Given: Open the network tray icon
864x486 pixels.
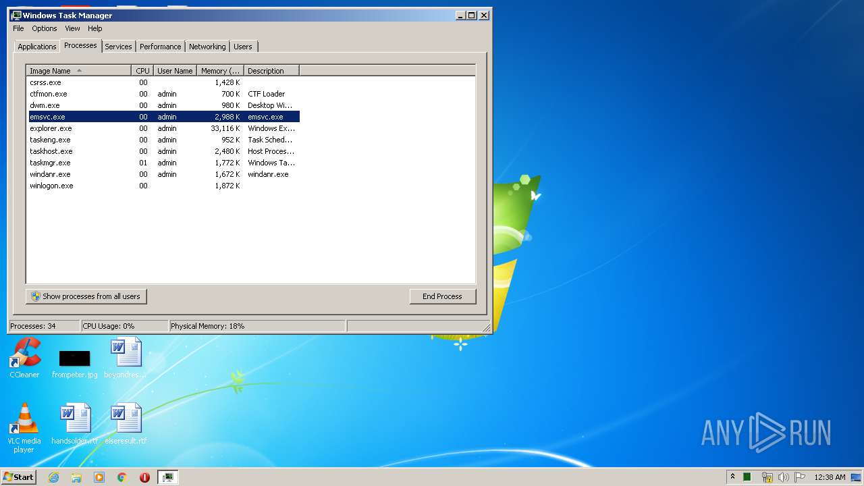Looking at the screenshot, I should [767, 477].
